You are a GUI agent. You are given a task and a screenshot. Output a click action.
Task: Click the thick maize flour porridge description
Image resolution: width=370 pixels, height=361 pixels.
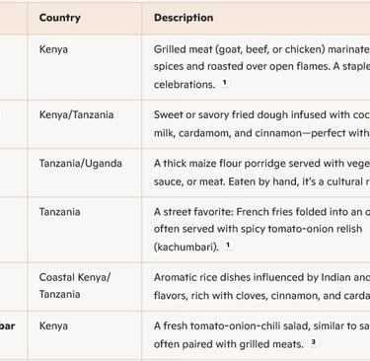tap(261, 173)
